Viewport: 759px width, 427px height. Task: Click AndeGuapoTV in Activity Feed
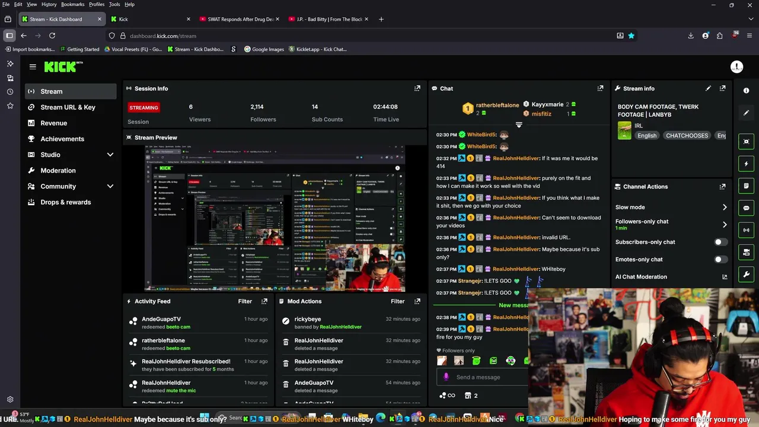161,319
